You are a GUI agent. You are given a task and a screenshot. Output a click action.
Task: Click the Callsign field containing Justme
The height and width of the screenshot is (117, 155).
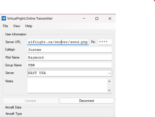(x=69, y=50)
